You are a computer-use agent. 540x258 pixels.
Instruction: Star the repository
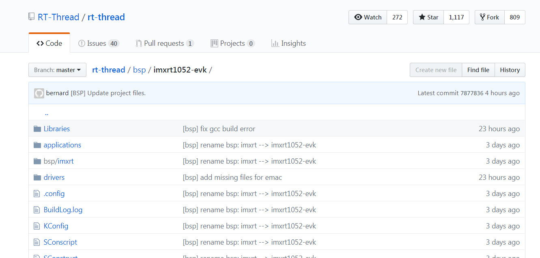click(x=428, y=17)
